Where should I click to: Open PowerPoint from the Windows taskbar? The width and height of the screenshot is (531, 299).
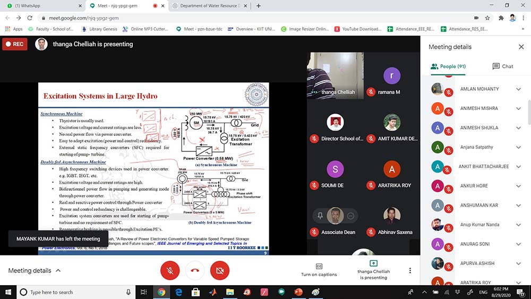point(298,292)
